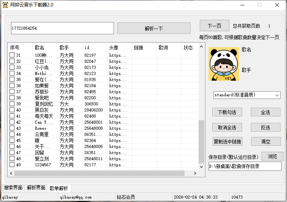Click the 链接 column header
287x202 pixels.
tap(144, 48)
